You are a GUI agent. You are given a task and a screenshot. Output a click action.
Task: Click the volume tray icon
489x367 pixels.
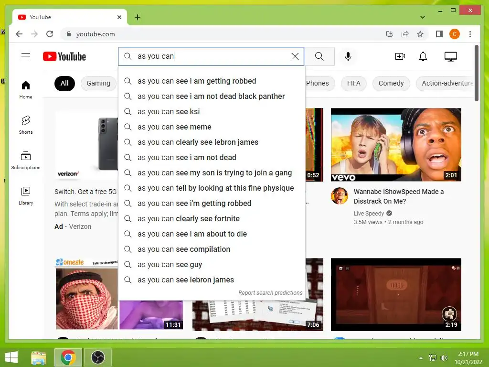pyautogui.click(x=444, y=358)
